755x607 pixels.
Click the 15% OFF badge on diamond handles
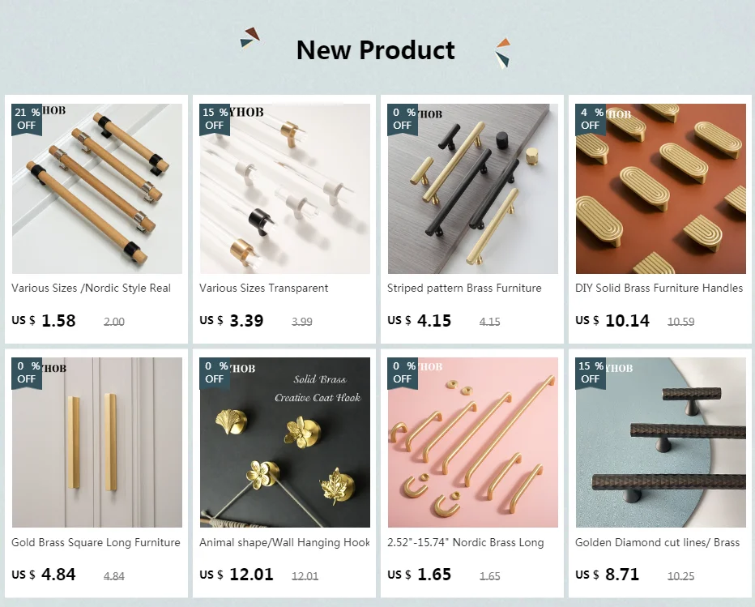[591, 373]
